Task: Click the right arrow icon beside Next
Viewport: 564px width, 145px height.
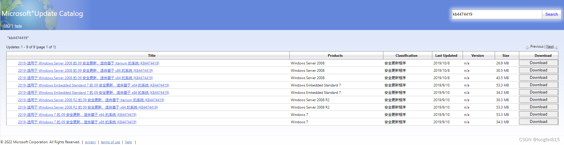Action: click(556, 48)
